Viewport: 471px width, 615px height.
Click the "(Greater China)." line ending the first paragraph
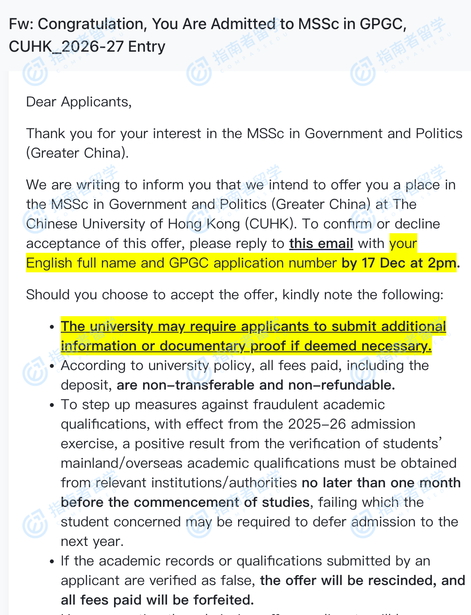point(77,153)
